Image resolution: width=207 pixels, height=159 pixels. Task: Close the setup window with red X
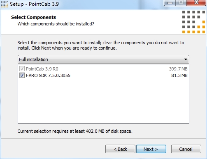[196, 2]
